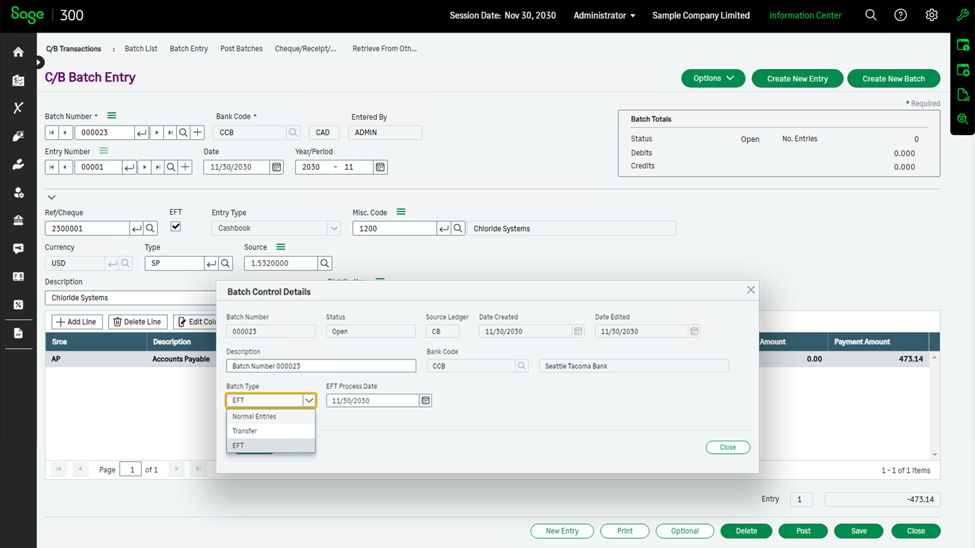Choose Transfer in the Batch Type dropdown
This screenshot has height=548, width=975.
(x=245, y=431)
